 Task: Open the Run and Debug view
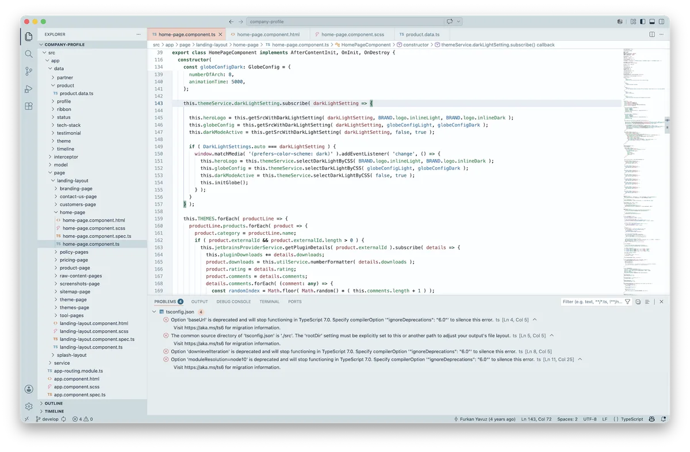click(x=29, y=89)
